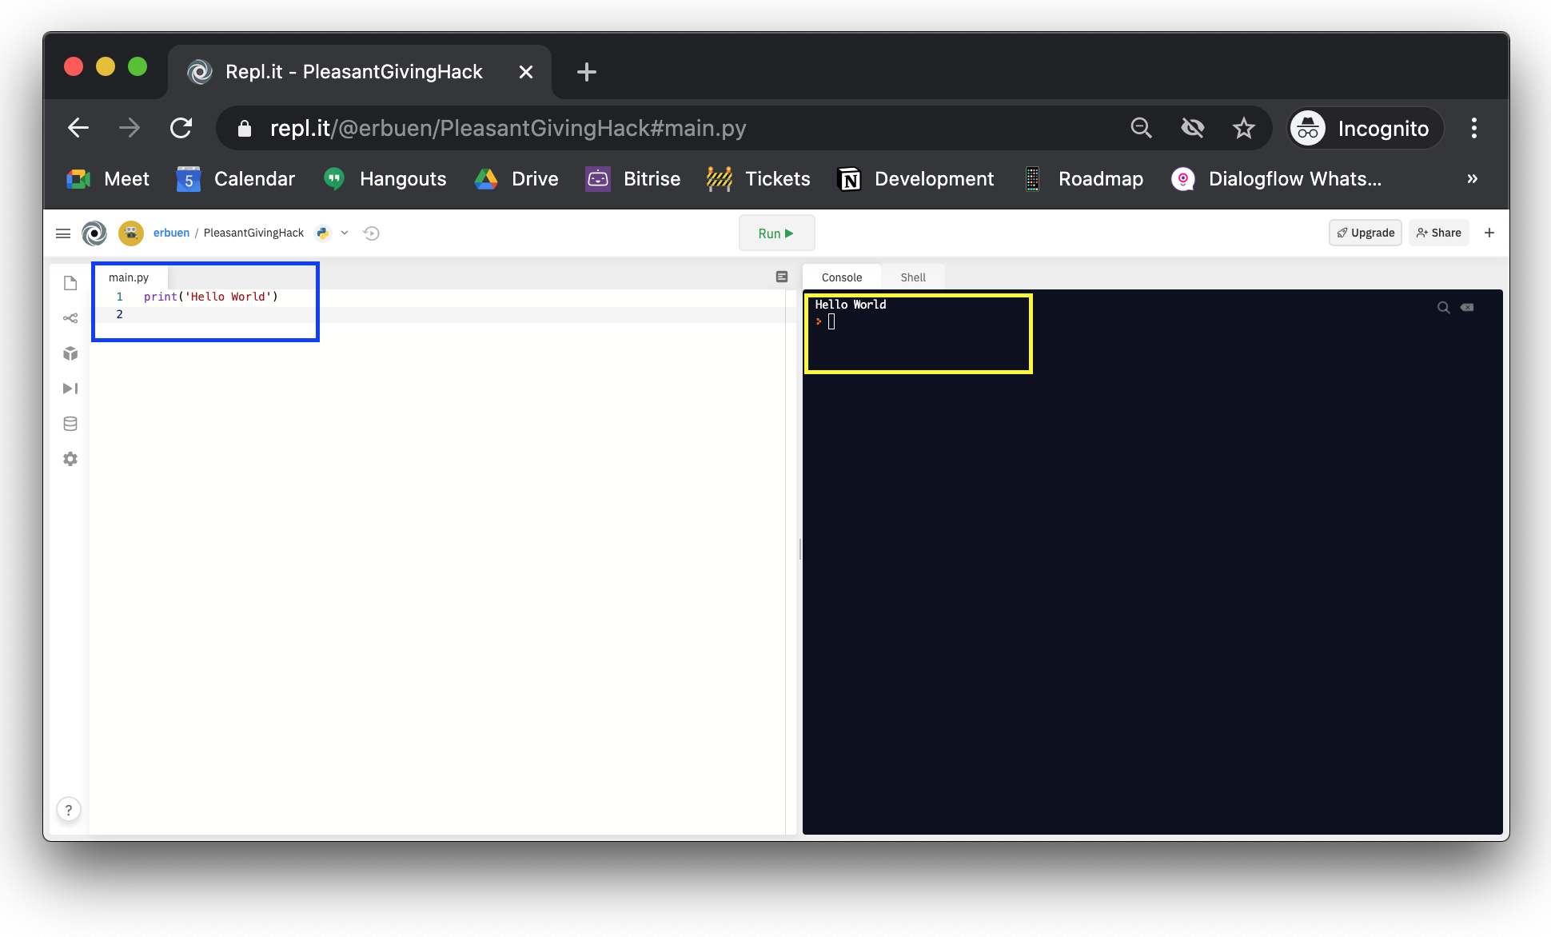Select the main.py editor tab
1551x937 pixels.
point(129,277)
